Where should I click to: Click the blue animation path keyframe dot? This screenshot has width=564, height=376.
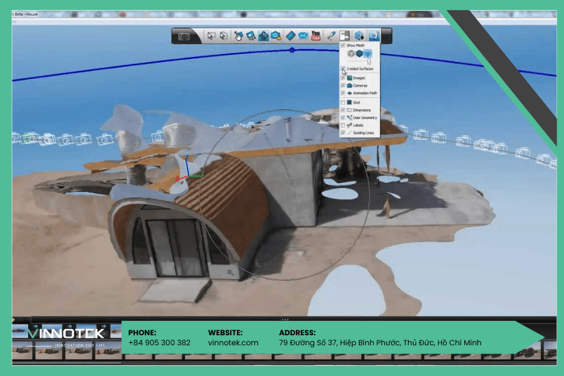point(292,50)
